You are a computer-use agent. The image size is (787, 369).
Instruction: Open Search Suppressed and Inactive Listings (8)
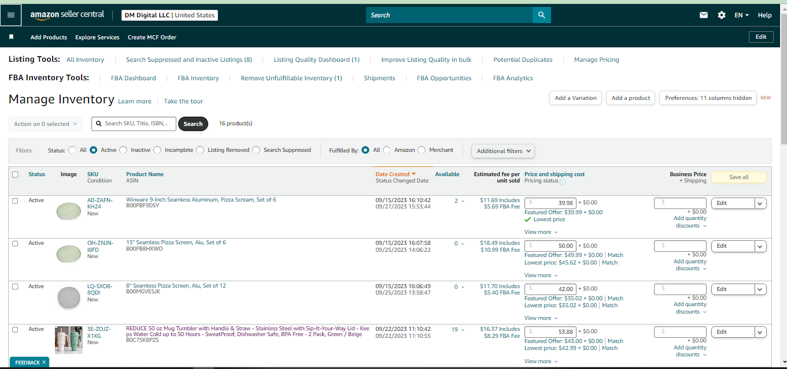(x=189, y=59)
